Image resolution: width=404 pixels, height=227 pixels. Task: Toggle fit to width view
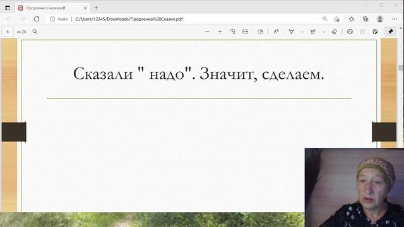(245, 32)
